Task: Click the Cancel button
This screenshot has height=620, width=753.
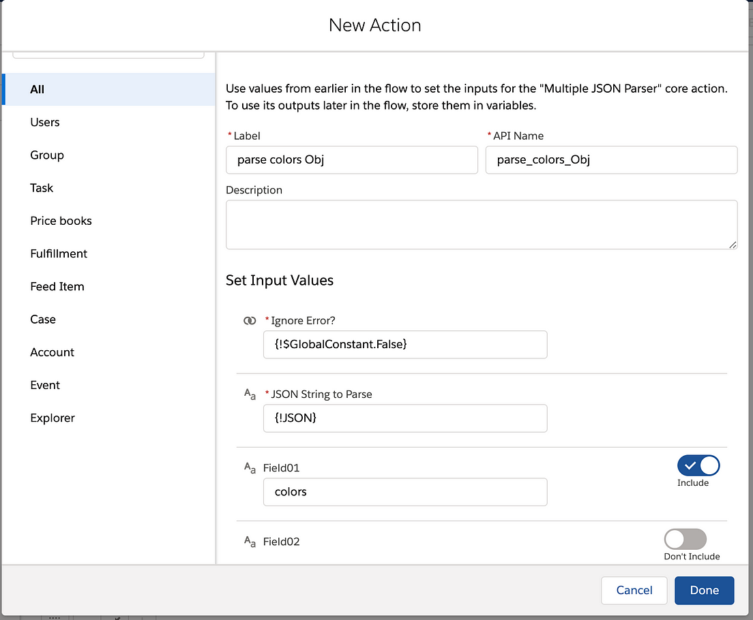Action: [634, 590]
